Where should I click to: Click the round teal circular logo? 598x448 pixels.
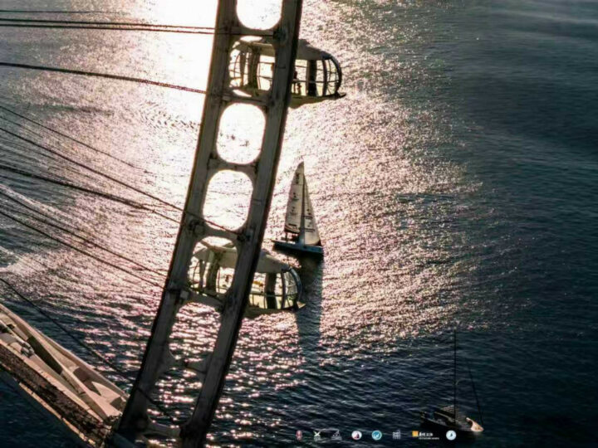(x=376, y=435)
